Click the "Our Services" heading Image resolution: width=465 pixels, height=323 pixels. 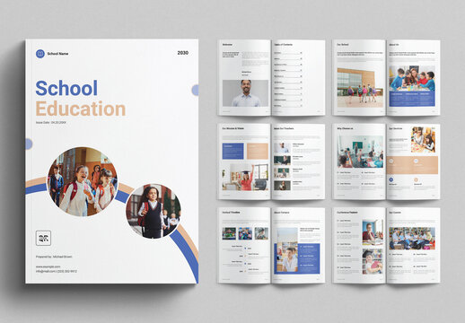[395, 128]
